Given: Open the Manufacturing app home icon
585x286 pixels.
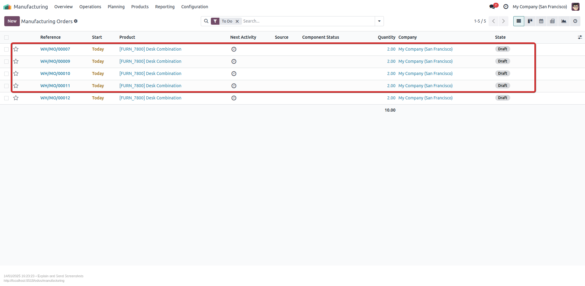Looking at the screenshot, I should (7, 7).
